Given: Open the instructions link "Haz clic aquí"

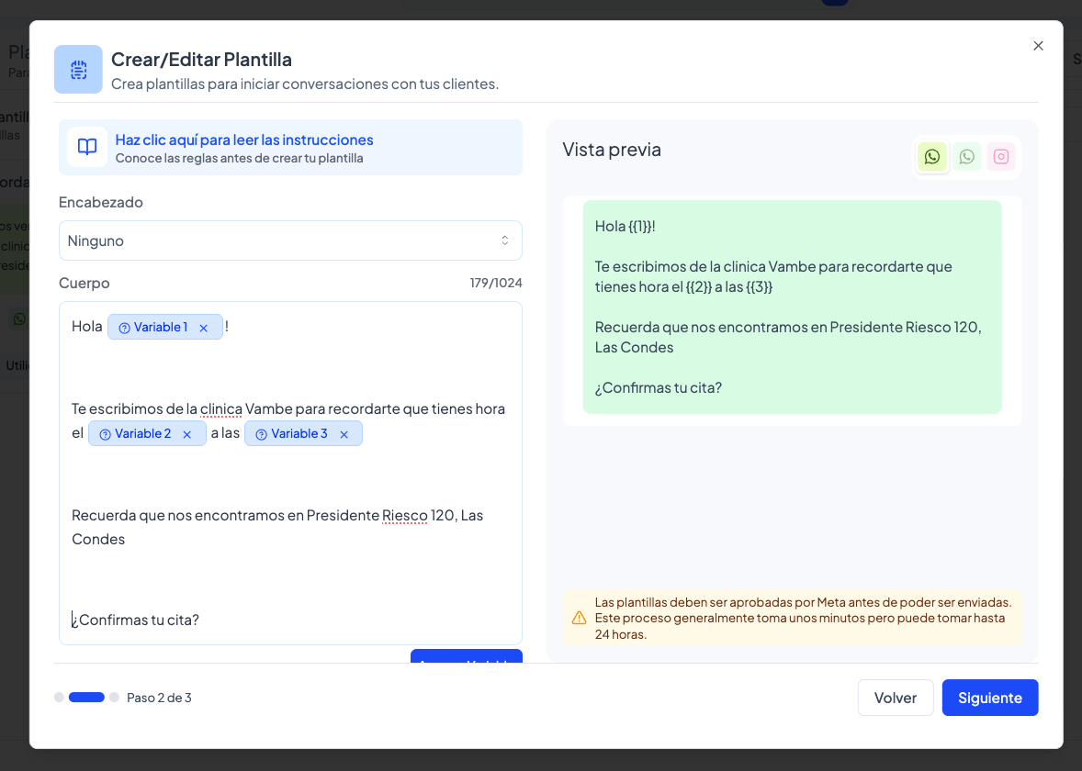Looking at the screenshot, I should click(x=244, y=140).
